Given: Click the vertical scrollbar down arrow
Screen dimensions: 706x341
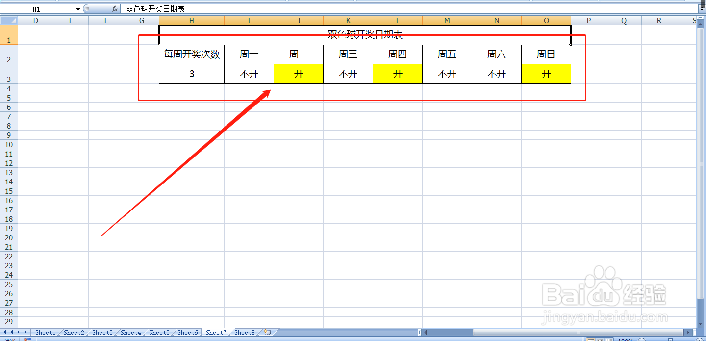Looking at the screenshot, I should 701,324.
